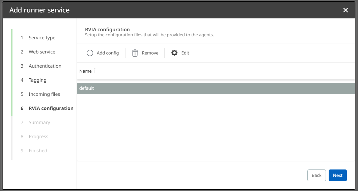Image resolution: width=358 pixels, height=191 pixels.
Task: Close the Add runner service dialog
Action: click(346, 10)
